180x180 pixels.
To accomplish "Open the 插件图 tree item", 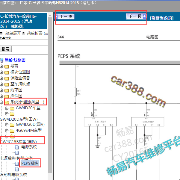I will point(16,96).
